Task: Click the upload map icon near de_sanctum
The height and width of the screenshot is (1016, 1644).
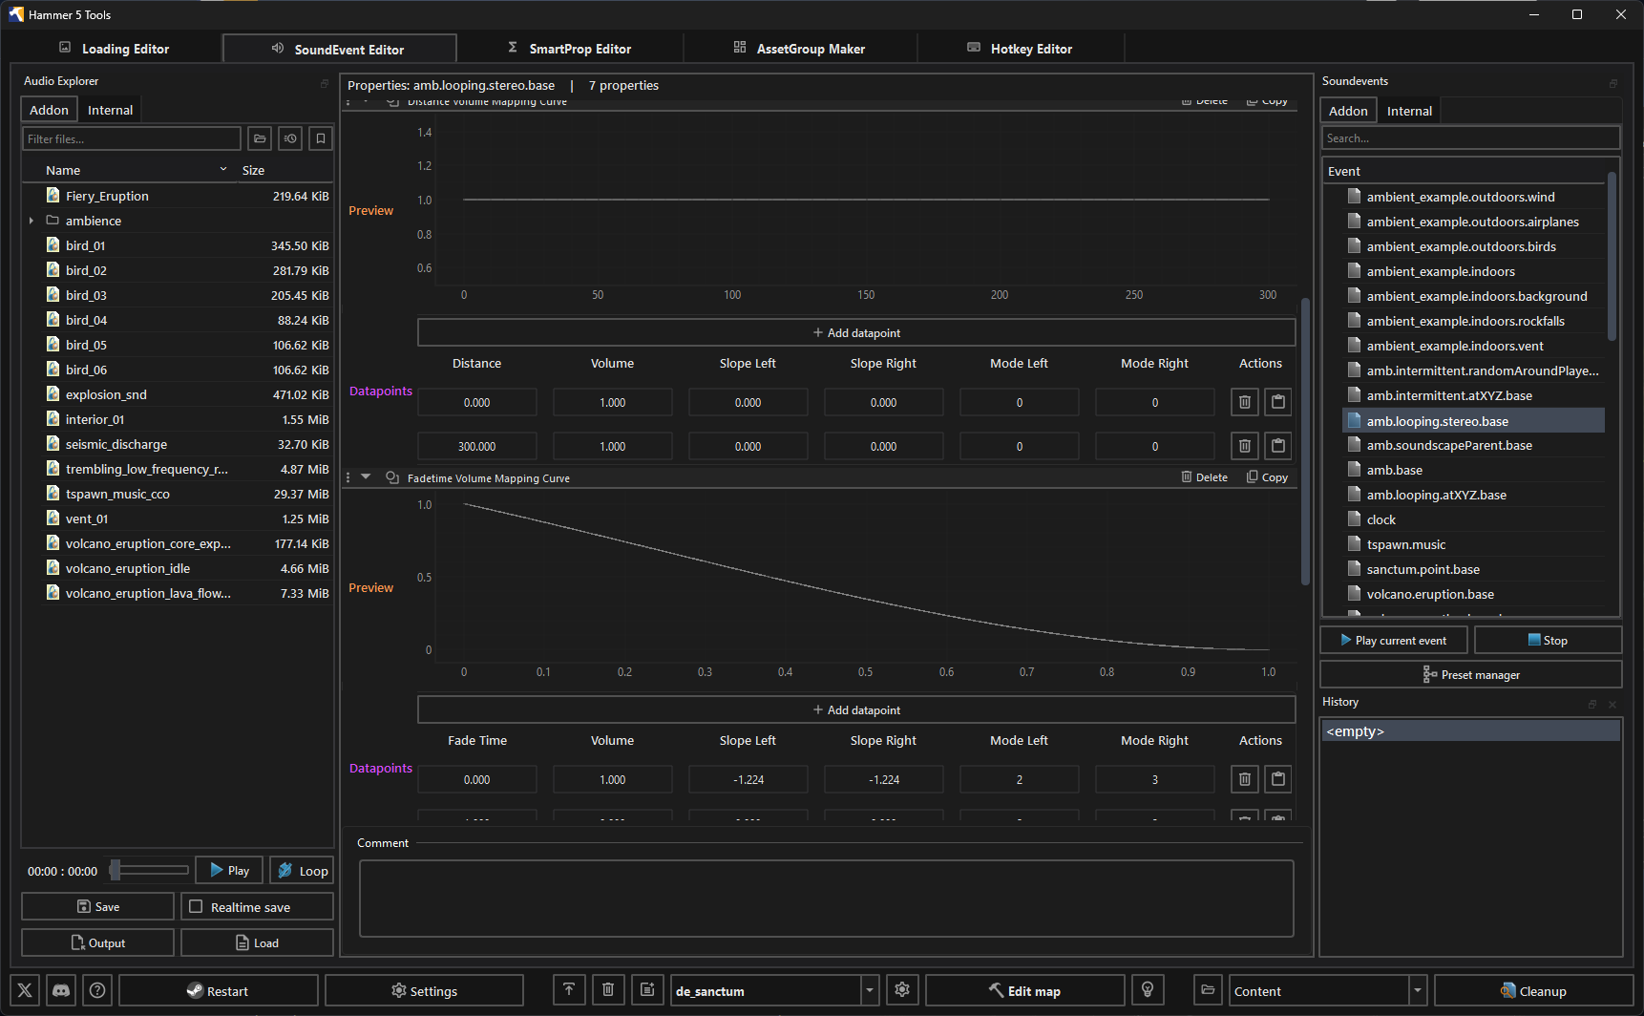Action: (x=569, y=990)
